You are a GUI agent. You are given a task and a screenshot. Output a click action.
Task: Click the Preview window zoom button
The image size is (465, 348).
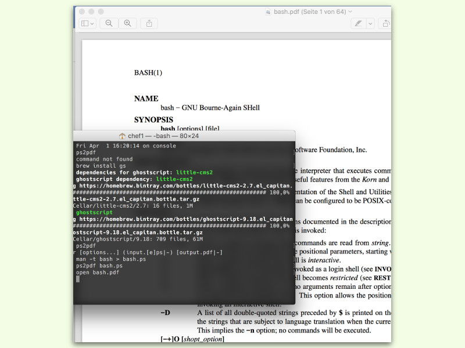pos(101,12)
